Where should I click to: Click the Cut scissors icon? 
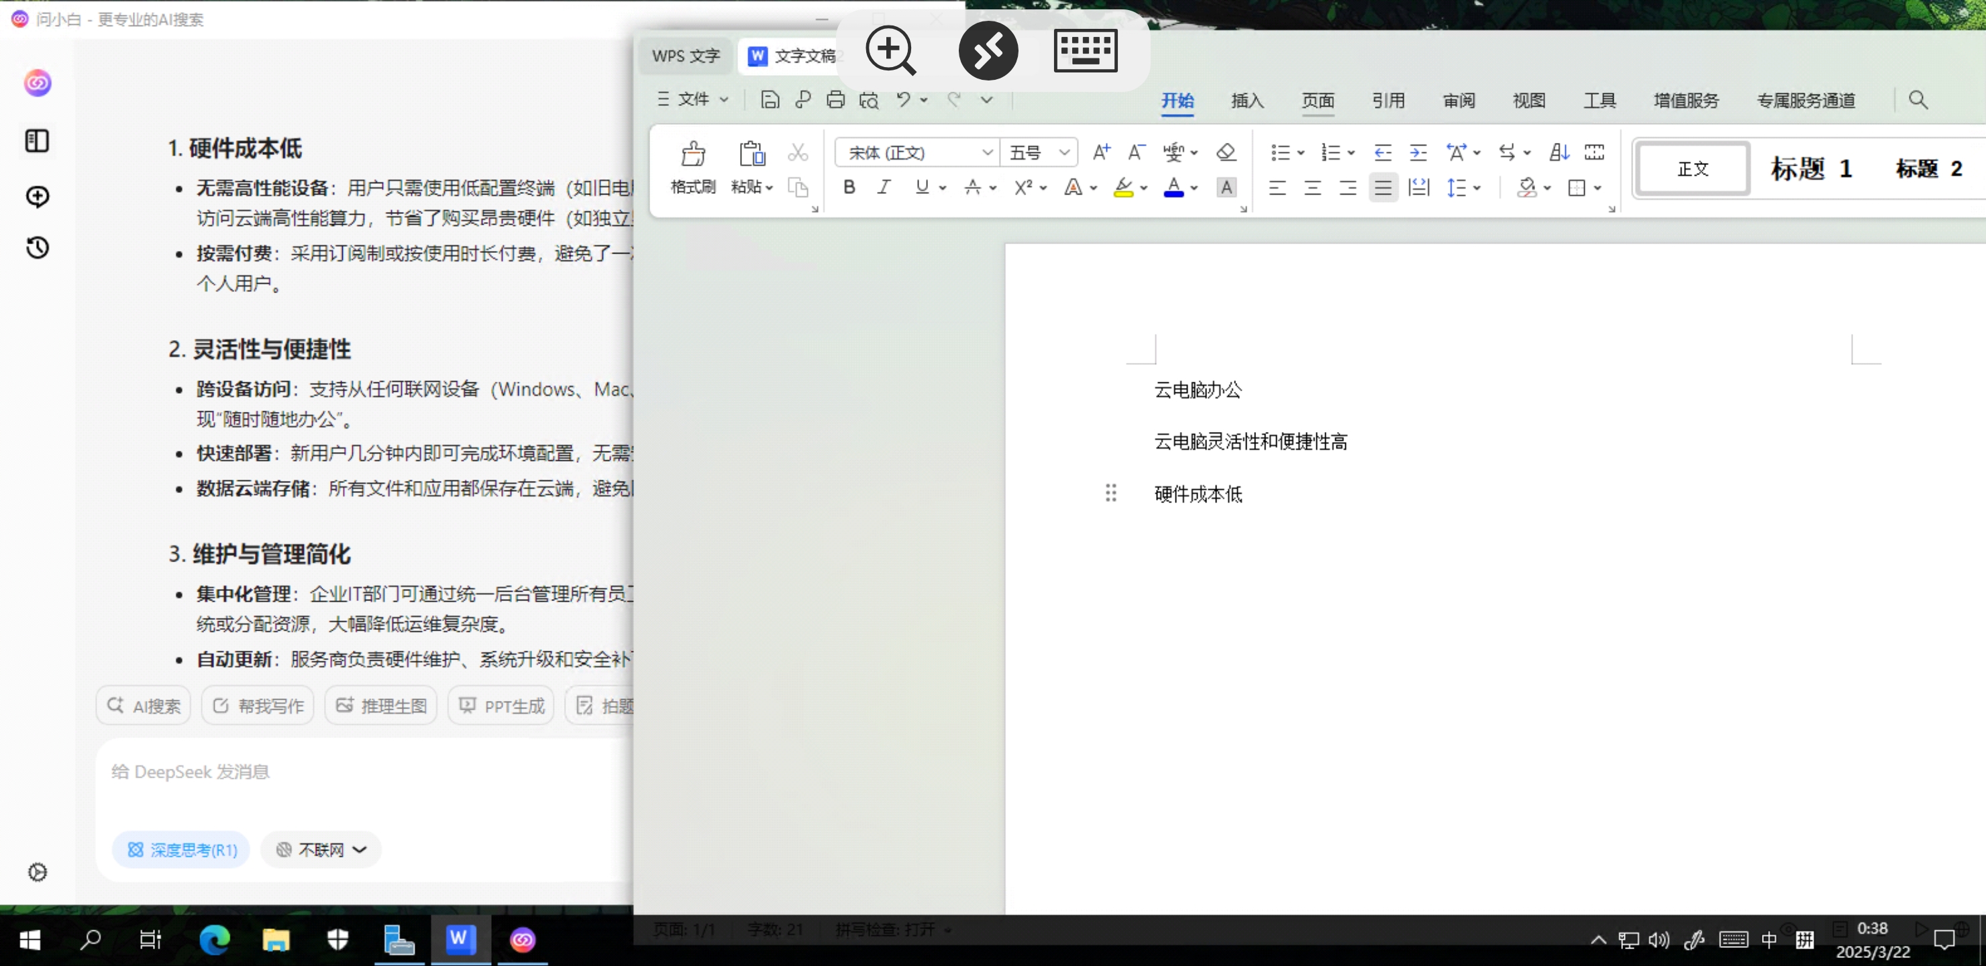(798, 152)
